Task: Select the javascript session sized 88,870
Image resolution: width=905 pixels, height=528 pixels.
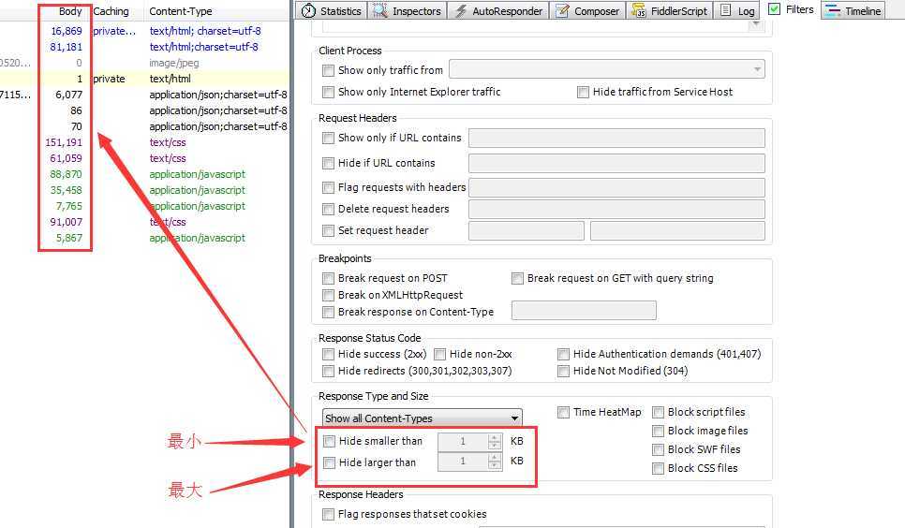Action: click(x=144, y=174)
